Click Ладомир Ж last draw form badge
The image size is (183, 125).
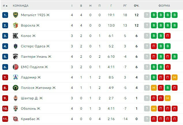(174, 77)
